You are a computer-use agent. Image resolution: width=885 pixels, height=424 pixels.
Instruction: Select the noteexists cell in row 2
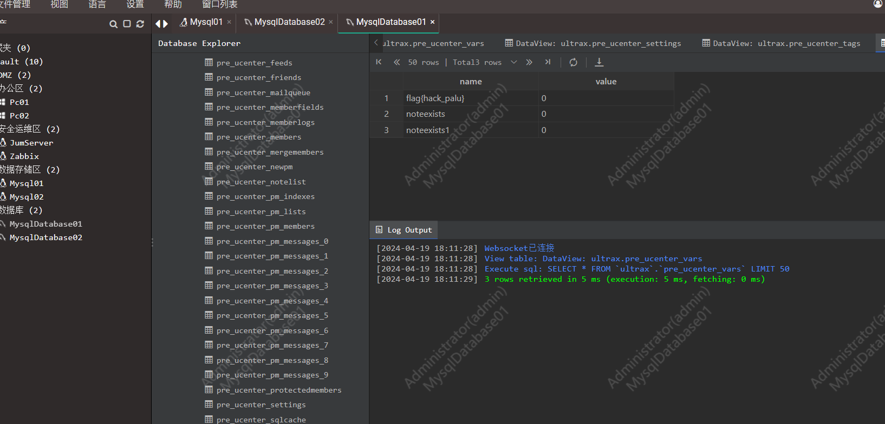click(471, 114)
